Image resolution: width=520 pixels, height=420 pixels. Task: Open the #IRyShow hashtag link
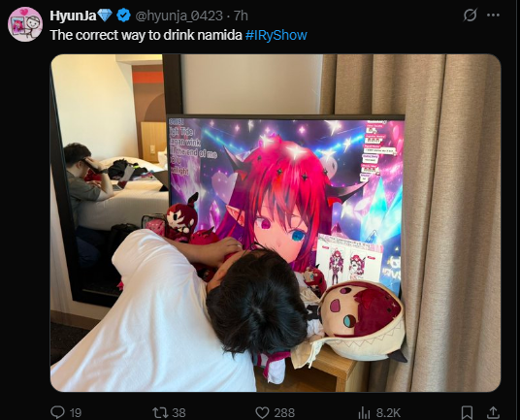(276, 35)
